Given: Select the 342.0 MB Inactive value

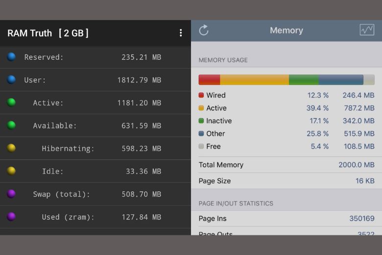Looking at the screenshot, I should (358, 121).
